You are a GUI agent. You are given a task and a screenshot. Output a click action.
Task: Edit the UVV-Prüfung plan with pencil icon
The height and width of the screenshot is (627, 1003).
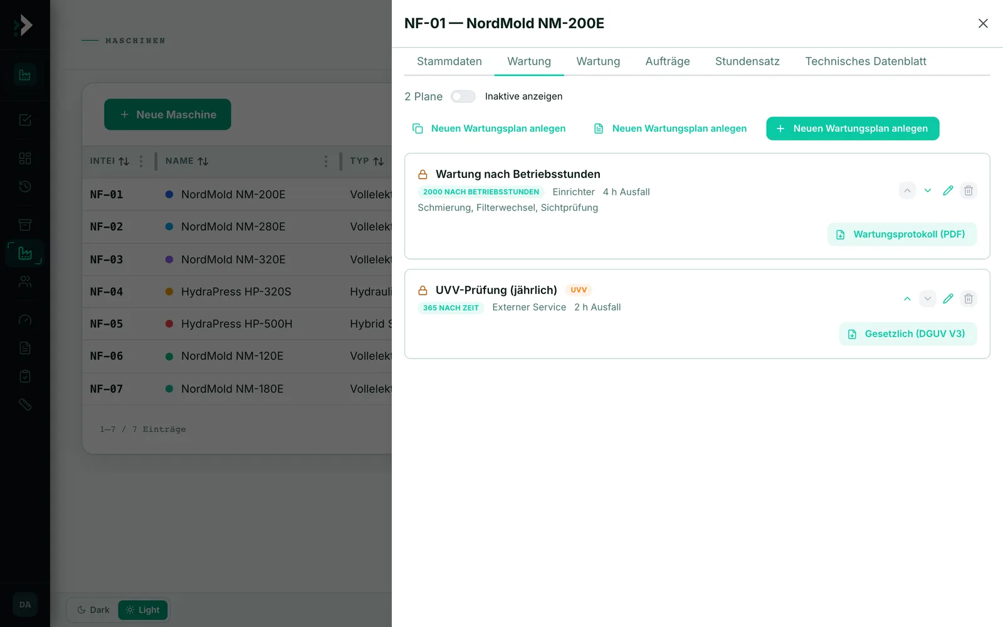[x=948, y=298]
